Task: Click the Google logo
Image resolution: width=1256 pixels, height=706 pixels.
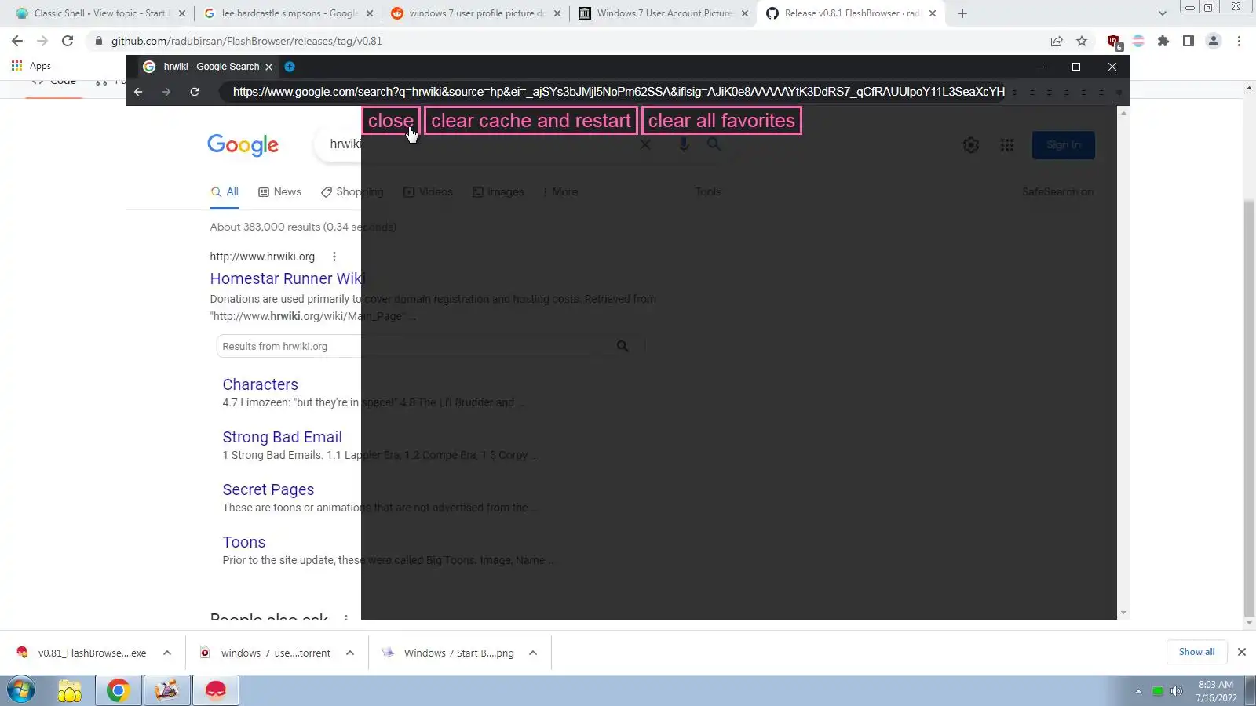Action: (x=243, y=145)
